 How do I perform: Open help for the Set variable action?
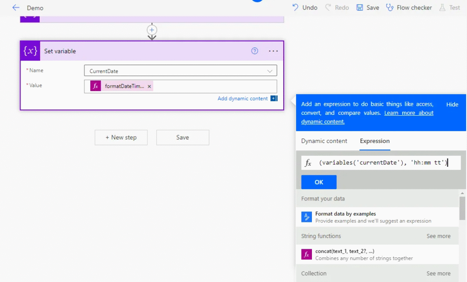click(x=255, y=51)
